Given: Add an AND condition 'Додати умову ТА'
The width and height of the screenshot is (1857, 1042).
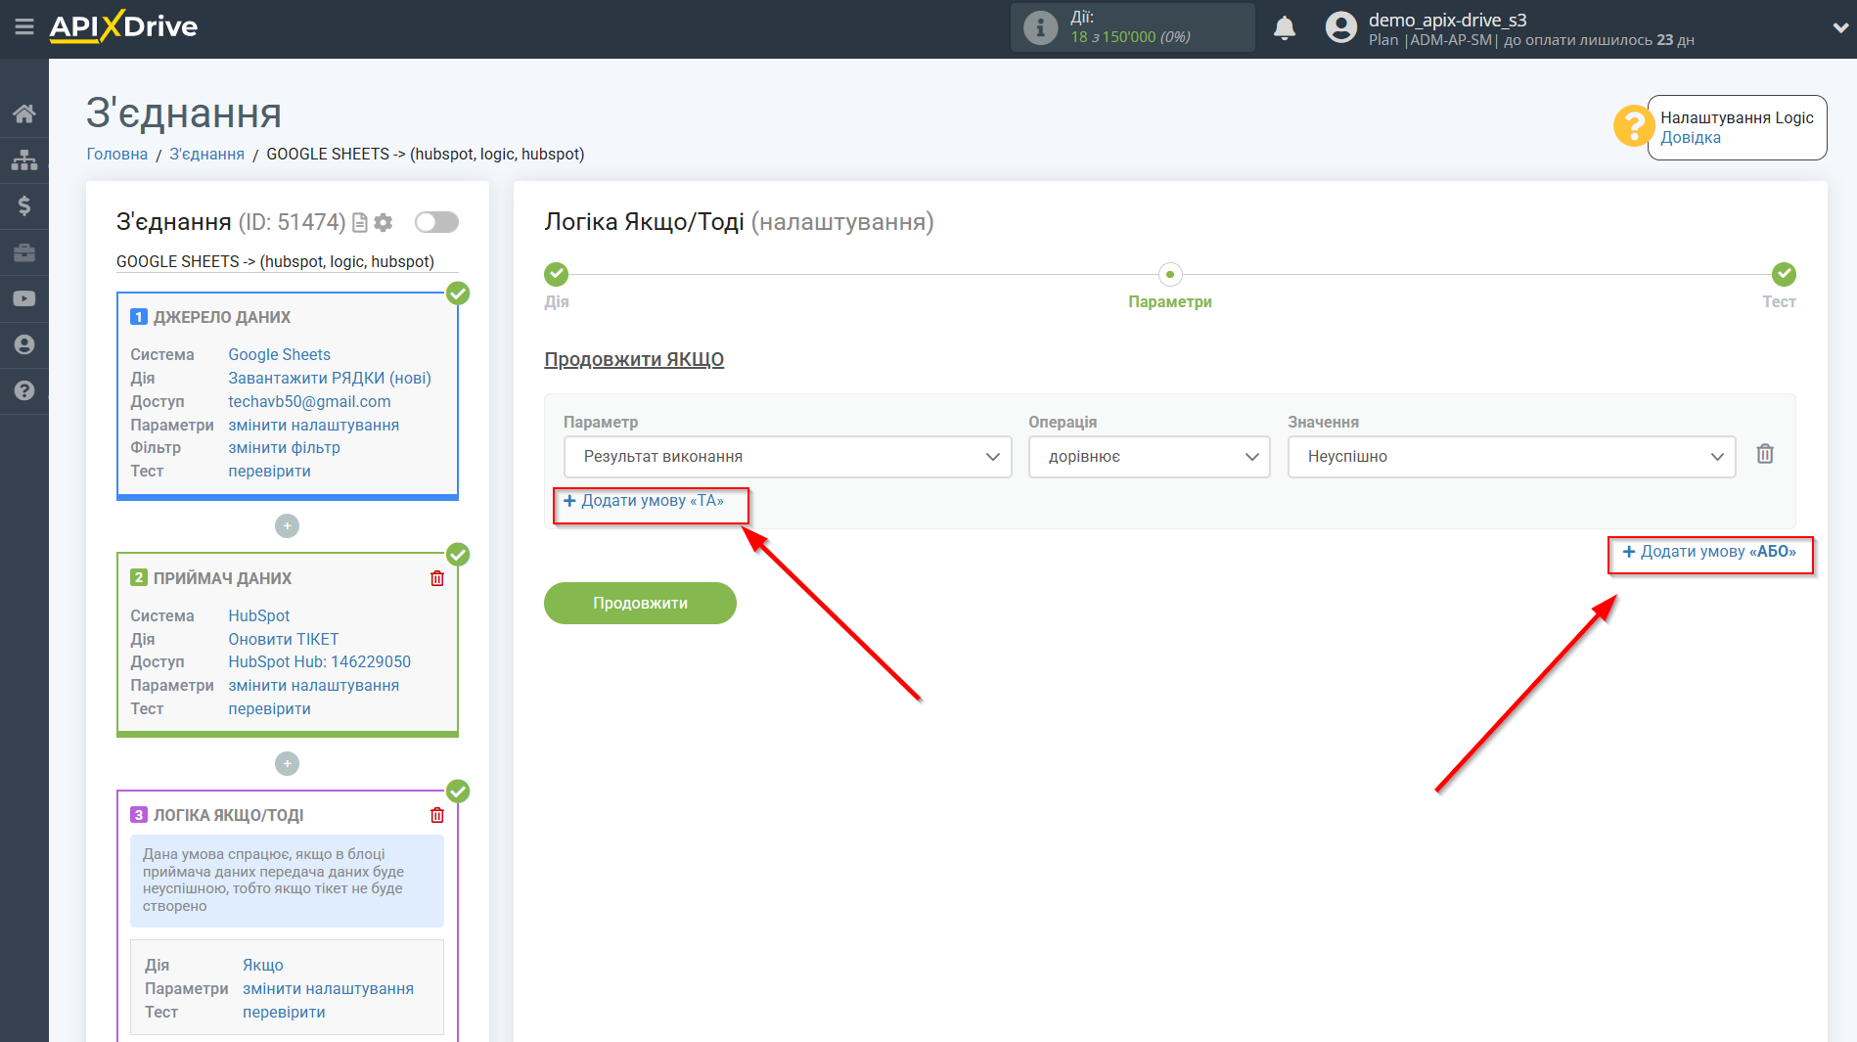Looking at the screenshot, I should pyautogui.click(x=644, y=501).
